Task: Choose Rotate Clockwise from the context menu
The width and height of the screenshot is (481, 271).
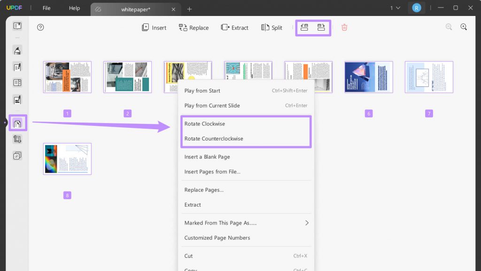Action: click(204, 124)
